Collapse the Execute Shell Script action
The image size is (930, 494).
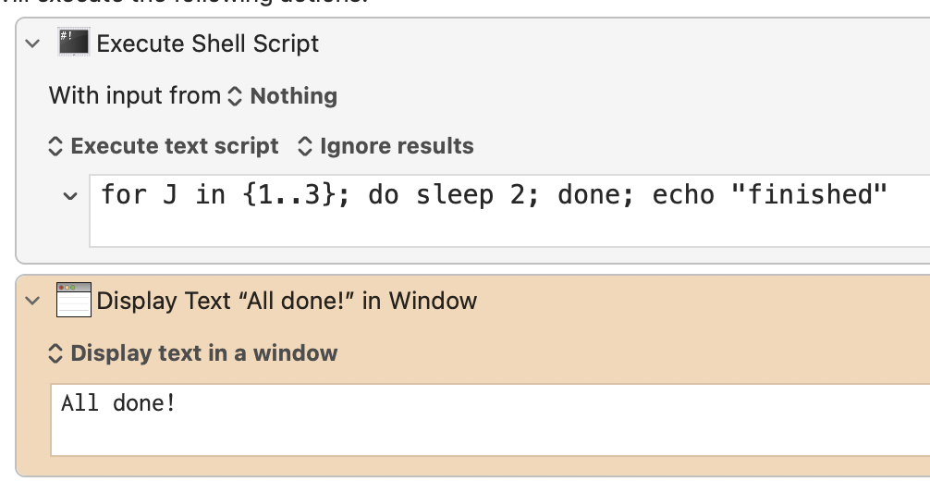click(x=33, y=43)
